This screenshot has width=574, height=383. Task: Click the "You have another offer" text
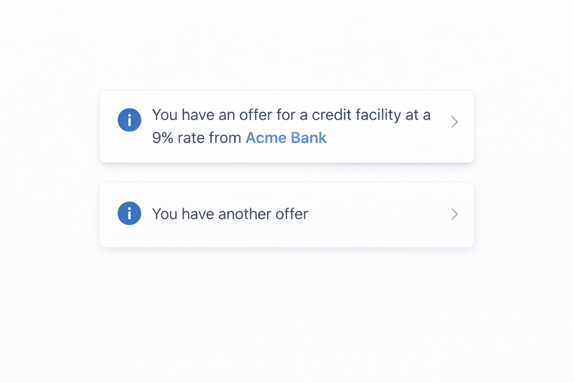[230, 214]
